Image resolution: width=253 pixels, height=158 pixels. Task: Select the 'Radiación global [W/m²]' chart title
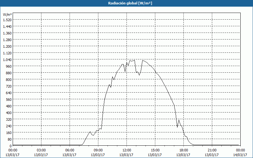[130, 3]
